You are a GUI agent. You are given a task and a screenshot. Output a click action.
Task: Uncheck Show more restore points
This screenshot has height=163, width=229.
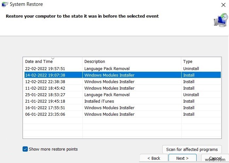[x=25, y=149]
